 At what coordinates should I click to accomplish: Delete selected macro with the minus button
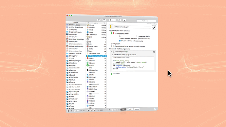click(x=91, y=110)
